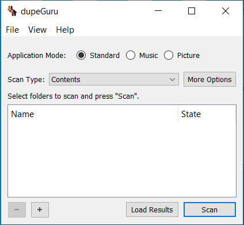Open the View menu
Screen dimensions: 244x225
tap(37, 30)
